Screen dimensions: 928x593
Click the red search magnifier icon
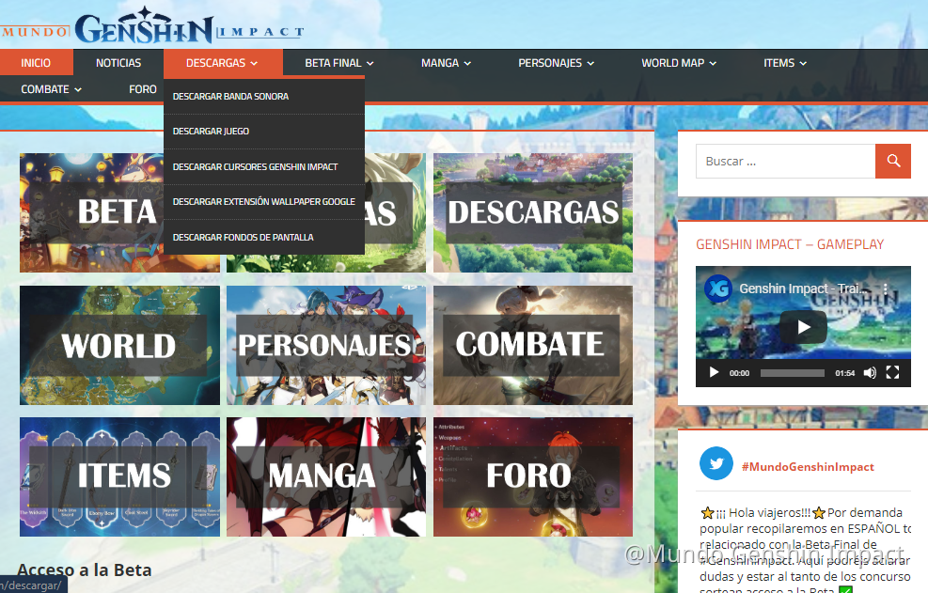(x=892, y=161)
